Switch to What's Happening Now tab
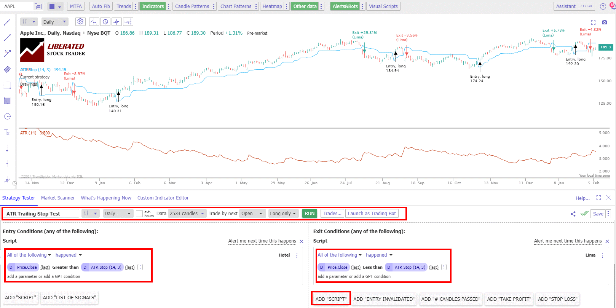 [106, 198]
